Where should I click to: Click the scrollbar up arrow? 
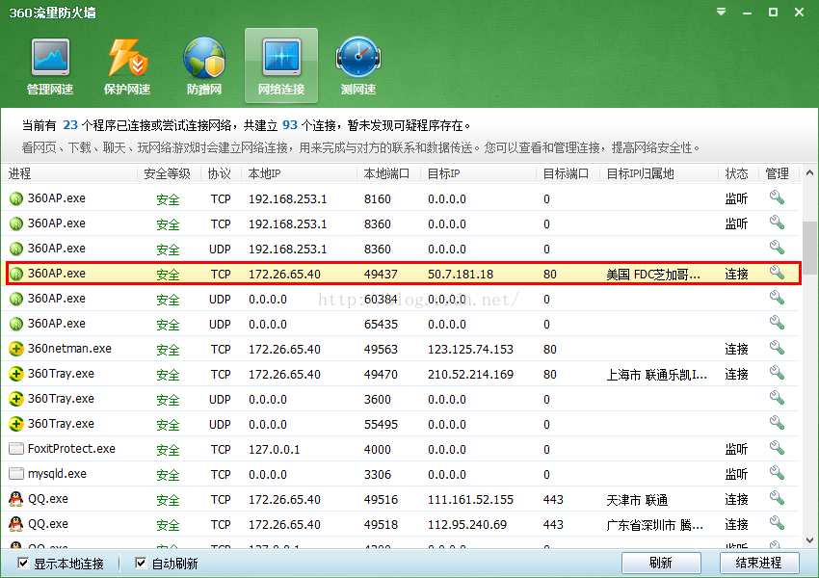click(809, 172)
